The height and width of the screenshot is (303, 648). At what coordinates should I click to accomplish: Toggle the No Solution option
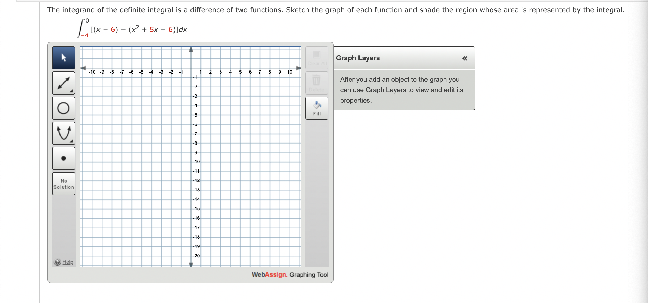[x=63, y=183]
